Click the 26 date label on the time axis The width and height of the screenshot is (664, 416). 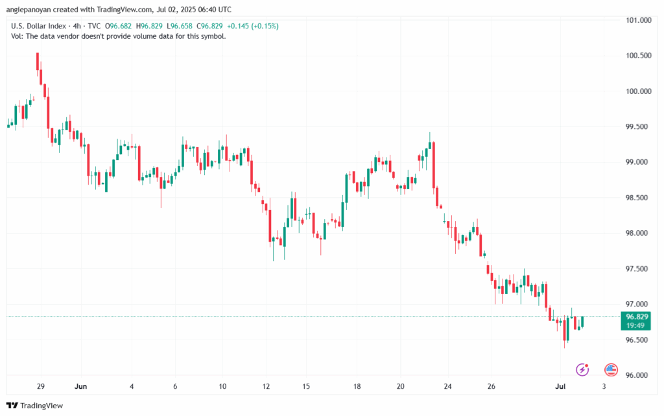[492, 386]
